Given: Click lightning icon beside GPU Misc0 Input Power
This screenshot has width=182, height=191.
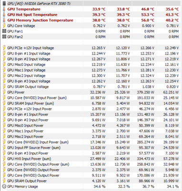Looking at the screenshot, I should tap(4, 126).
